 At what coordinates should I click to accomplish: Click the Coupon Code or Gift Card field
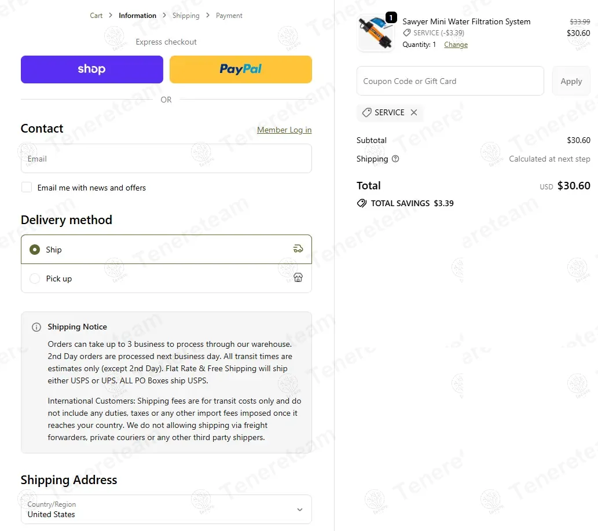(450, 81)
